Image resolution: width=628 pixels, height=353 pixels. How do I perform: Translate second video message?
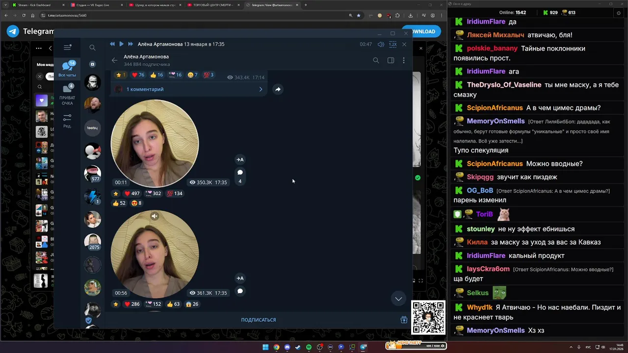point(240,278)
